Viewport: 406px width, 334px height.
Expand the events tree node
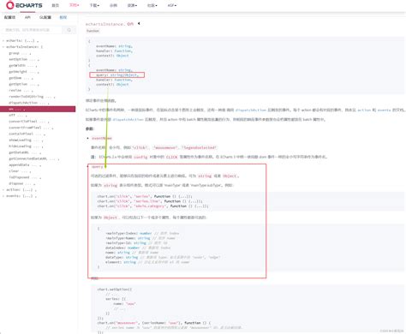click(3, 196)
